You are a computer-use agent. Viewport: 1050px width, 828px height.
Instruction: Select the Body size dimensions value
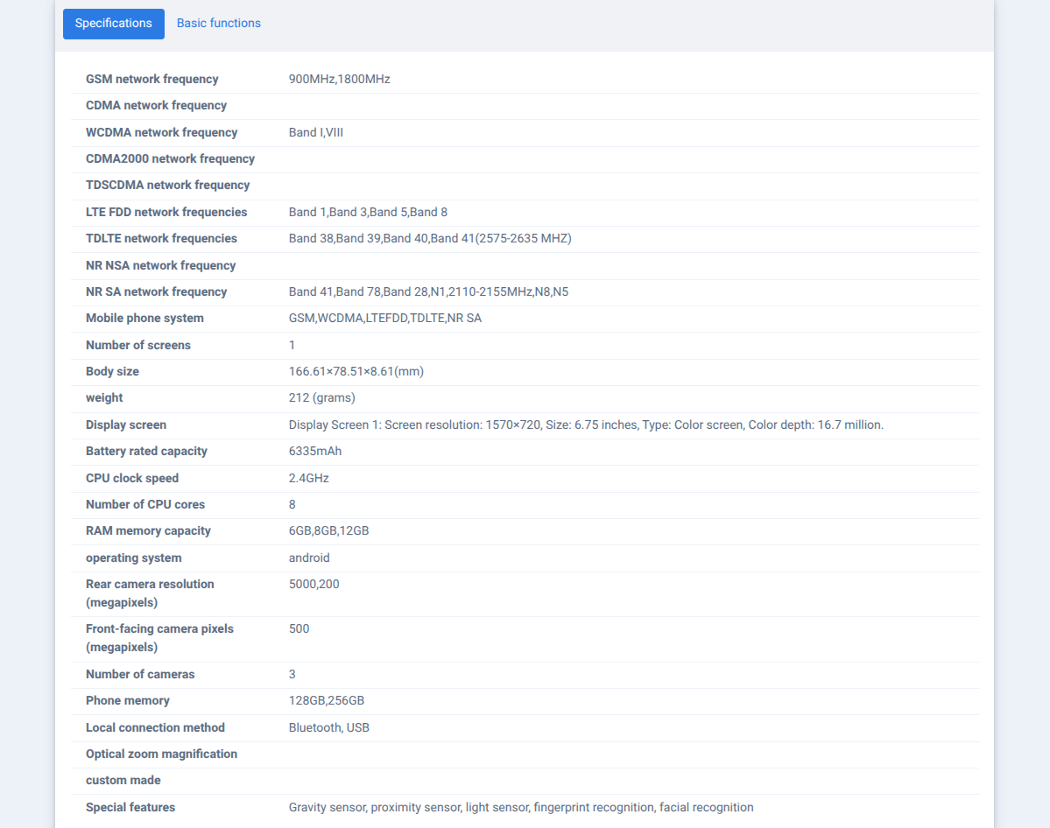356,371
